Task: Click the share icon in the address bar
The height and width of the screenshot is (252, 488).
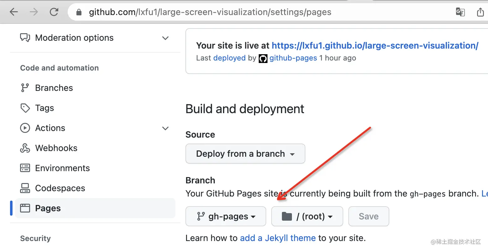Action: click(x=480, y=12)
